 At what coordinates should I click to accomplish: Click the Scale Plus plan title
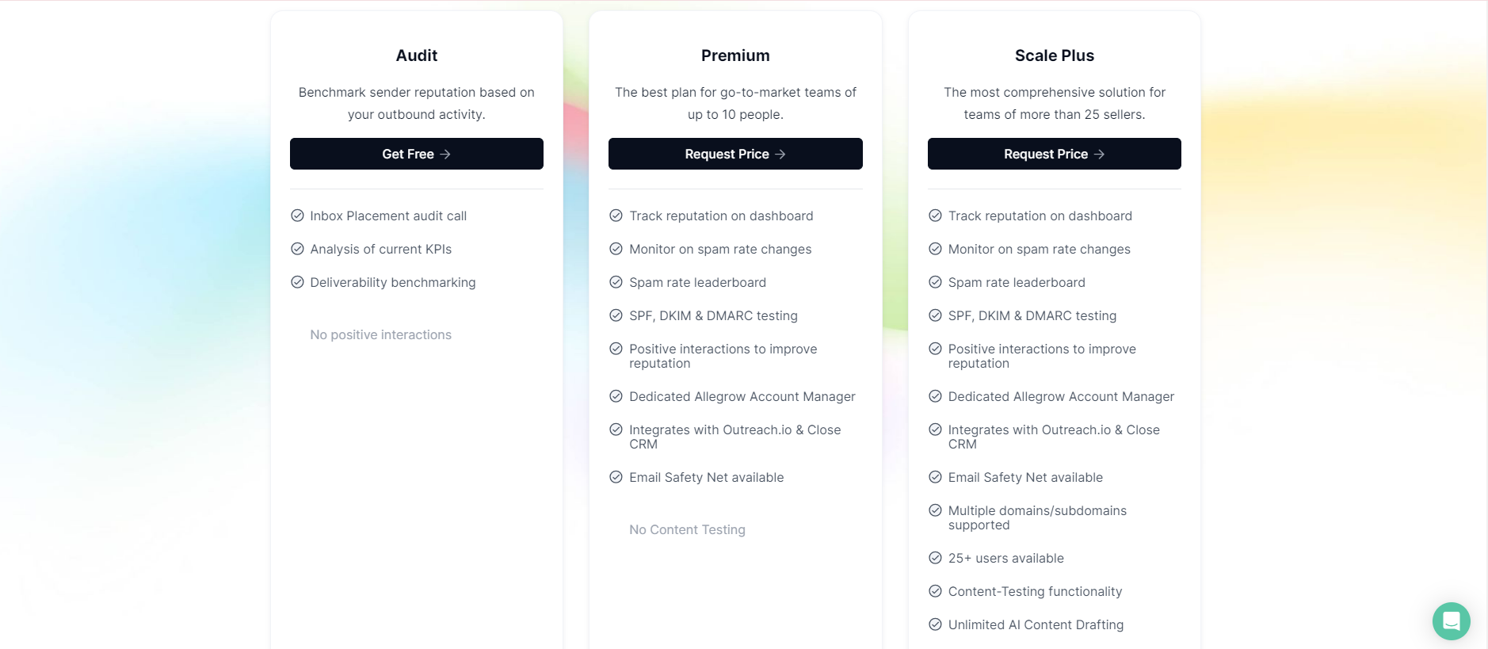1054,55
